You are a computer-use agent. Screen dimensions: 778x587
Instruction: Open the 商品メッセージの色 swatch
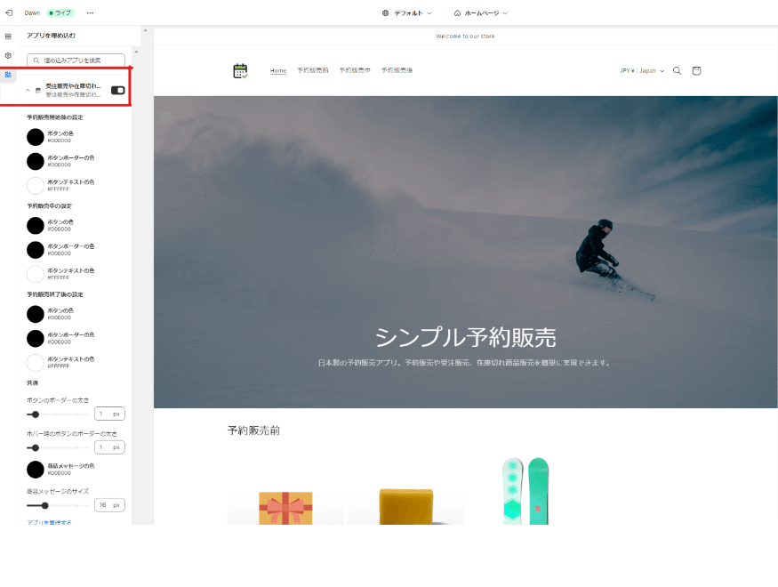[x=36, y=470]
